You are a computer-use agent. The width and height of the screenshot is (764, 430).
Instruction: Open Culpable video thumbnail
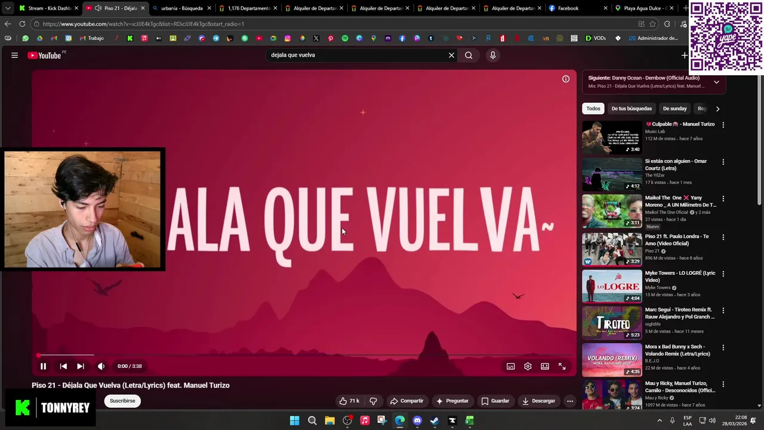(612, 137)
